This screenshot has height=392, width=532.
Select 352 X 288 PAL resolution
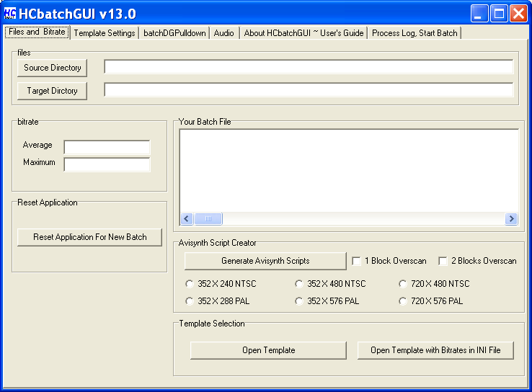(x=190, y=301)
